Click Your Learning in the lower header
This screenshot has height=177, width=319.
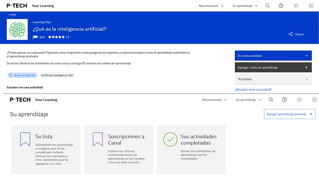click(46, 100)
